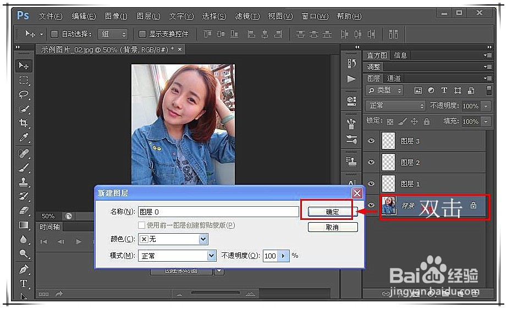
Task: Hide 图层 1 visibility eye
Action: point(371,184)
